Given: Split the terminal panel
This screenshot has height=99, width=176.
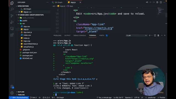Looking at the screenshot, I should (155, 35).
